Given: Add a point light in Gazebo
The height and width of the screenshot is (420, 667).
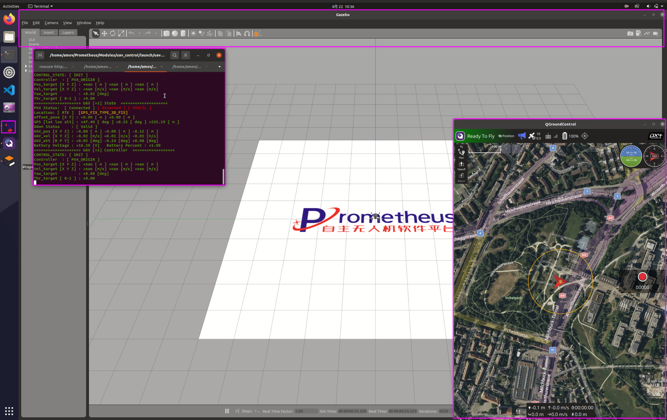Looking at the screenshot, I should pyautogui.click(x=193, y=33).
